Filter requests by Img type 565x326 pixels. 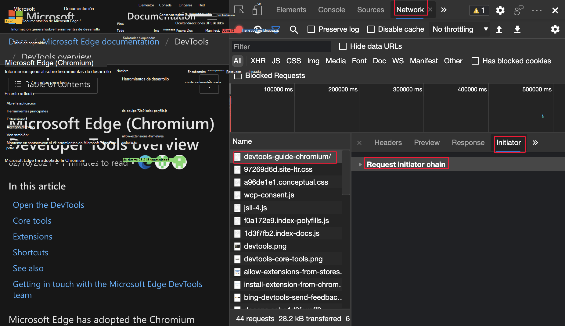[313, 61]
